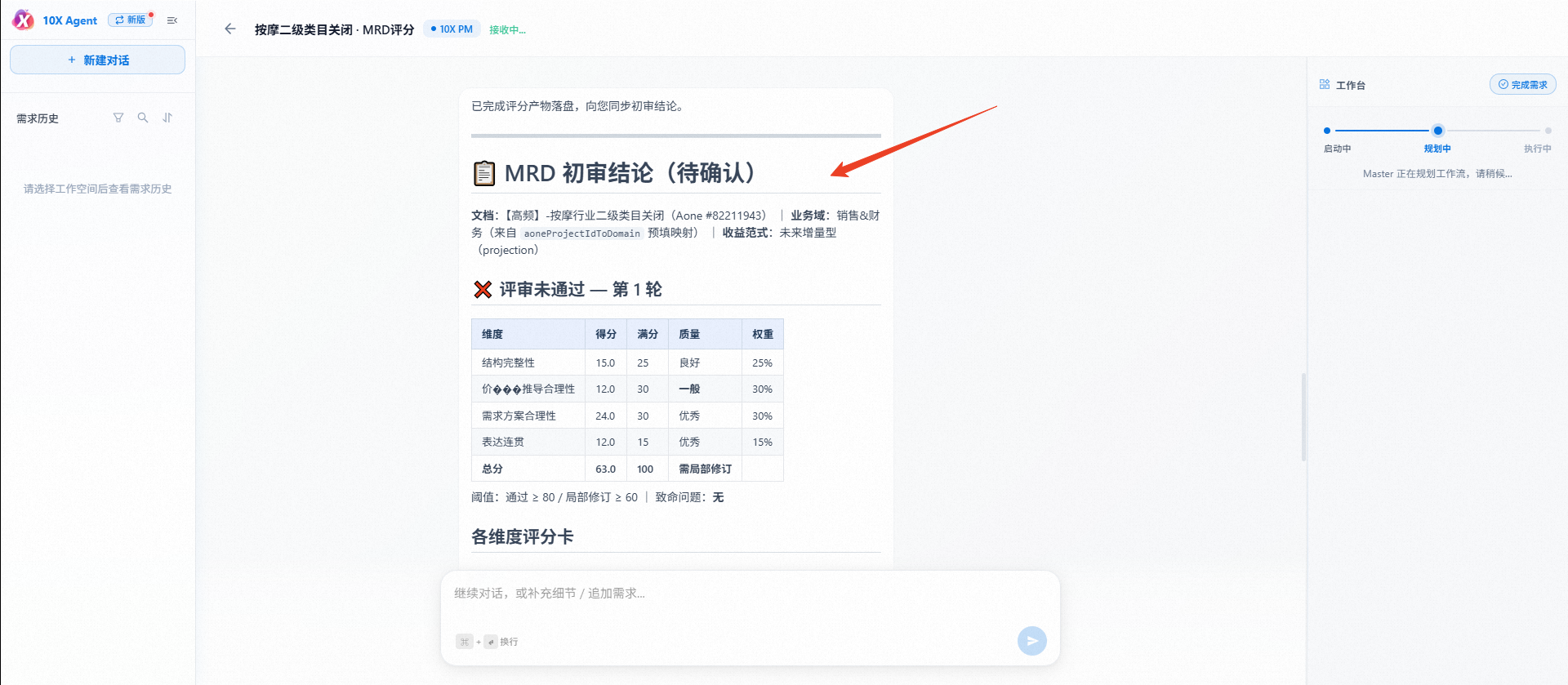This screenshot has height=685, width=1568.
Task: Select the 结构完整性 row label
Action: [508, 363]
